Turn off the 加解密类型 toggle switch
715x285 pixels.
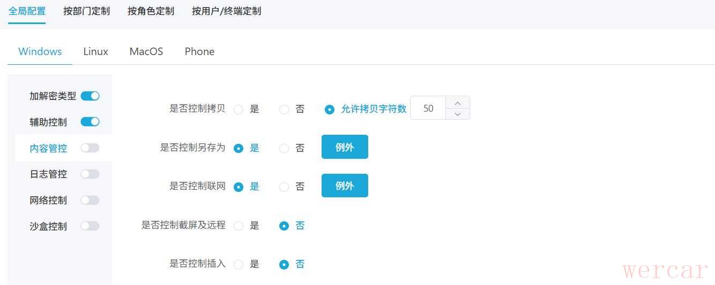[90, 96]
